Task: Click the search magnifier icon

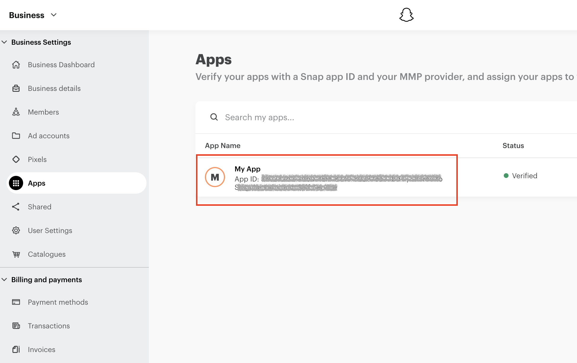Action: pyautogui.click(x=214, y=117)
